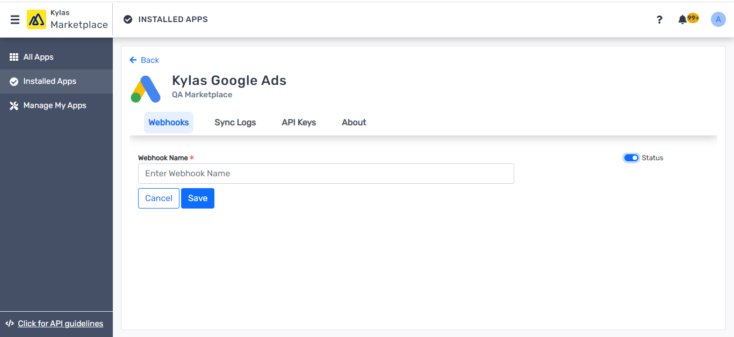This screenshot has height=337, width=734.
Task: Click the checkmark beside INSTALLED APPS header
Action: coord(127,19)
